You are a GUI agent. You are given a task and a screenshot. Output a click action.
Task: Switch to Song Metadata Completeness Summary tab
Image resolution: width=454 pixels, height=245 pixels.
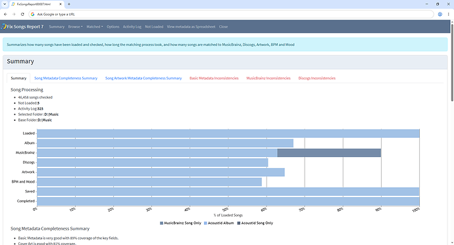[66, 78]
